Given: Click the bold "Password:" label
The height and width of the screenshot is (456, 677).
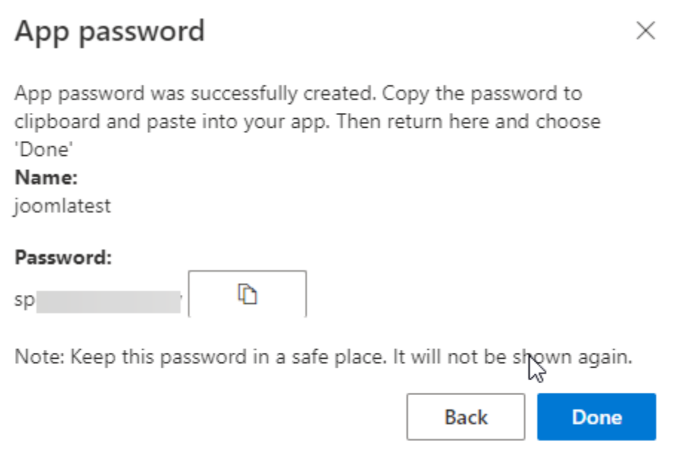Looking at the screenshot, I should pyautogui.click(x=62, y=258).
